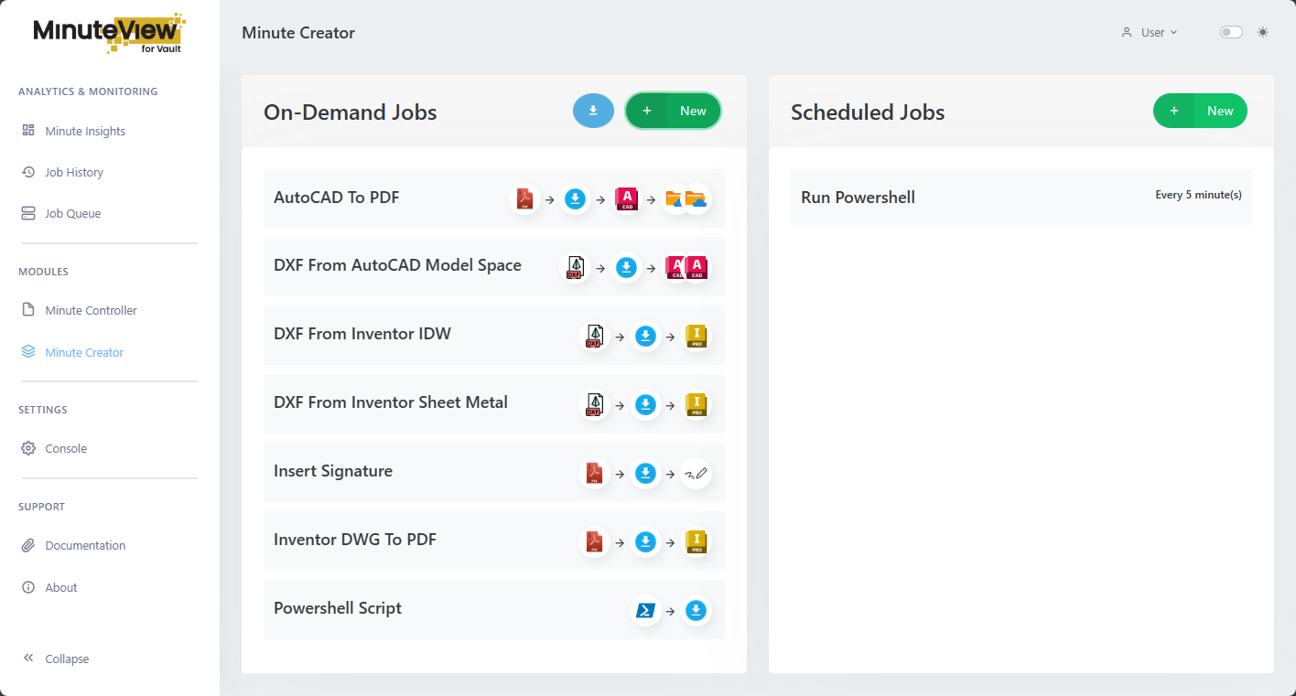Viewport: 1296px width, 696px height.
Task: Navigate to Minute Controller module
Action: click(91, 310)
